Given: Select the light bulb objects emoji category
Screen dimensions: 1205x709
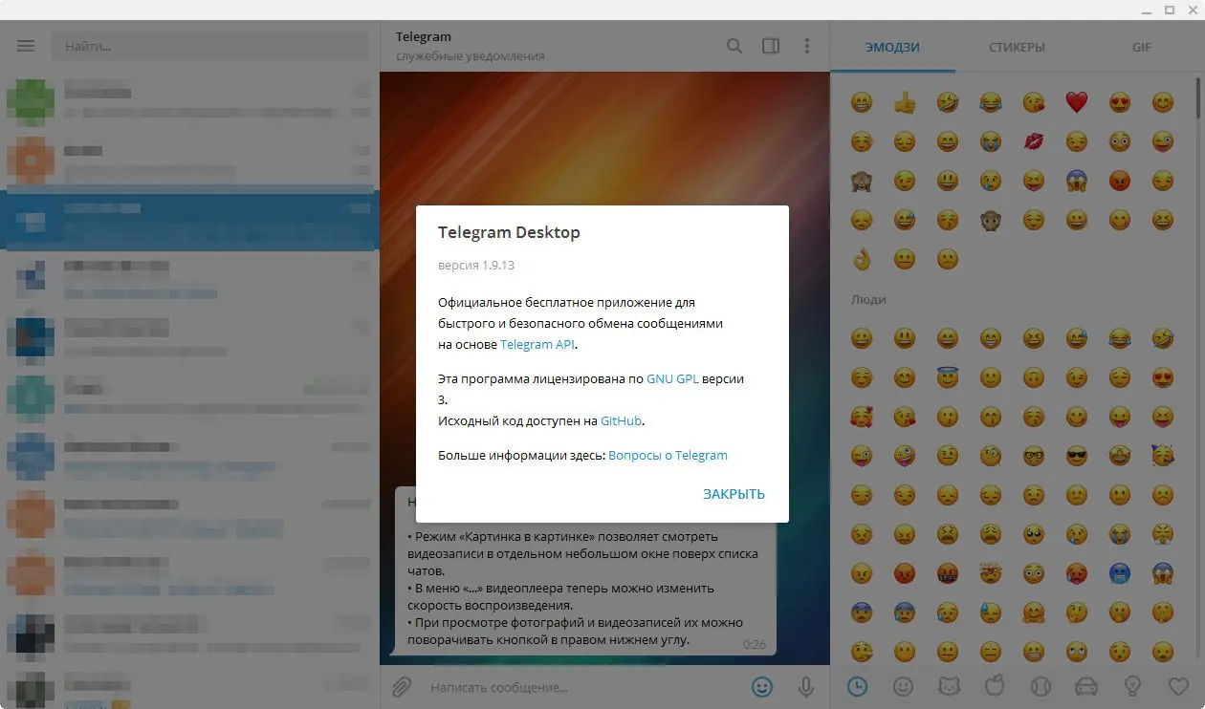Looking at the screenshot, I should [x=1132, y=686].
